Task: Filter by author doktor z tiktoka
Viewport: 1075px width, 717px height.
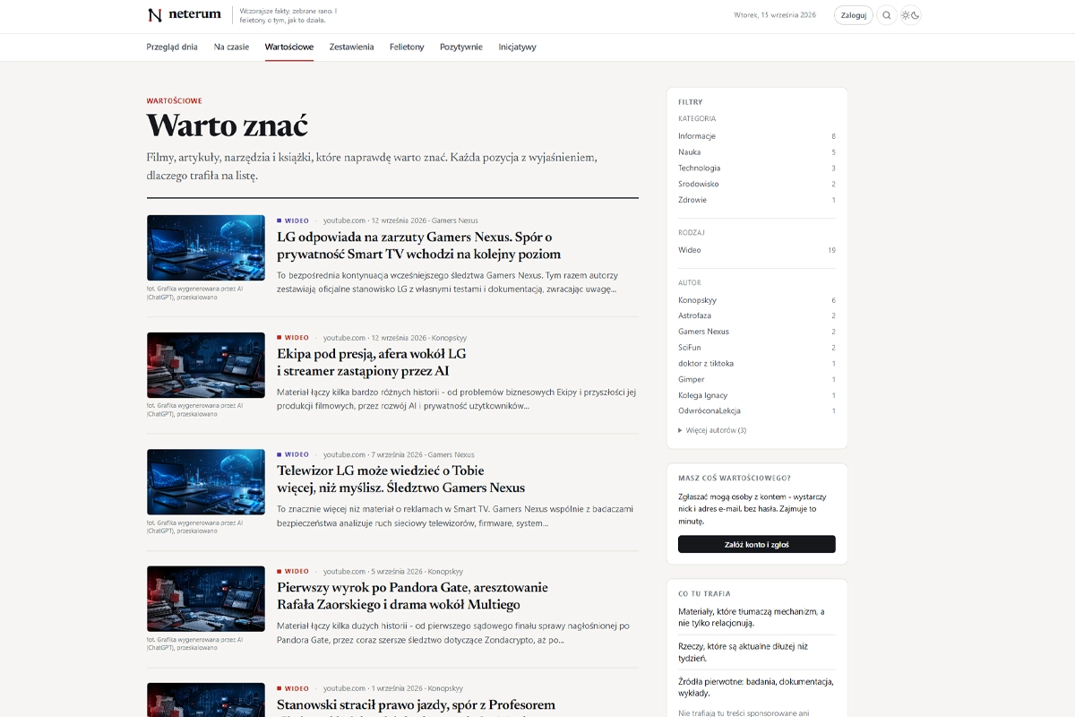Action: [x=757, y=363]
